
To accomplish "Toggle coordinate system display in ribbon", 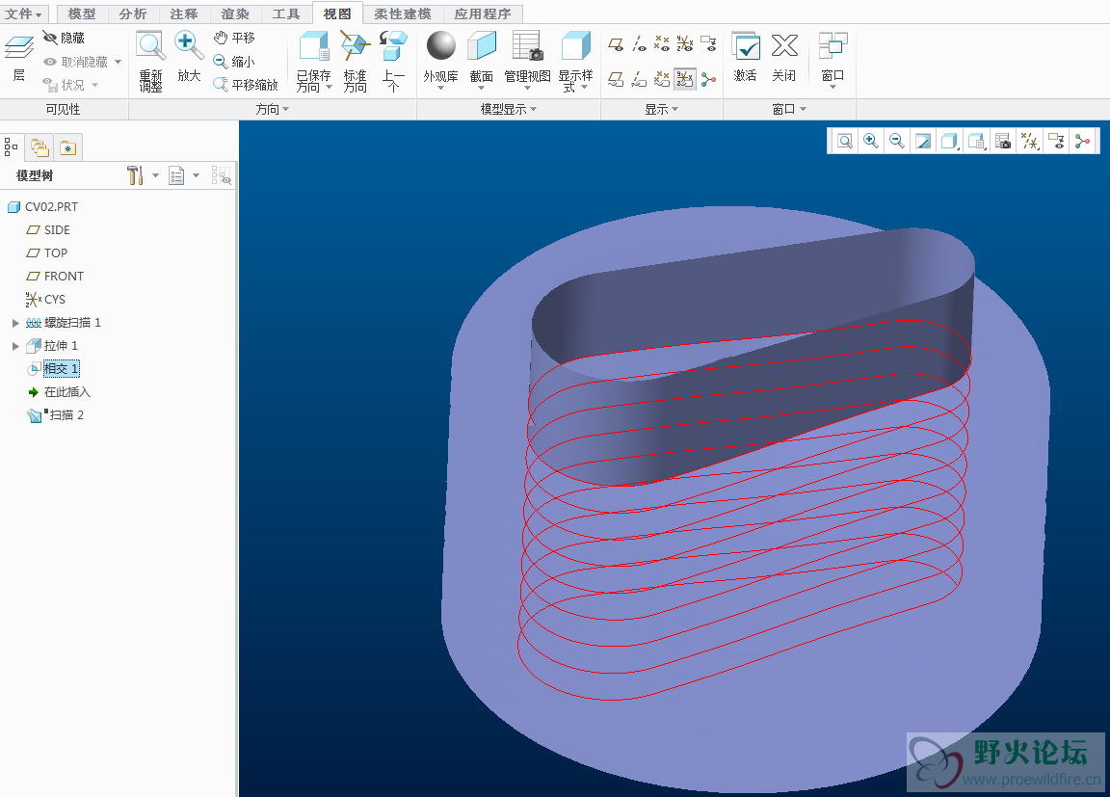I will (685, 44).
